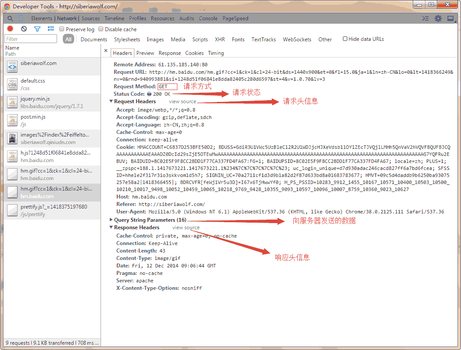Open the Sources panel
This screenshot has width=461, height=350.
point(90,18)
